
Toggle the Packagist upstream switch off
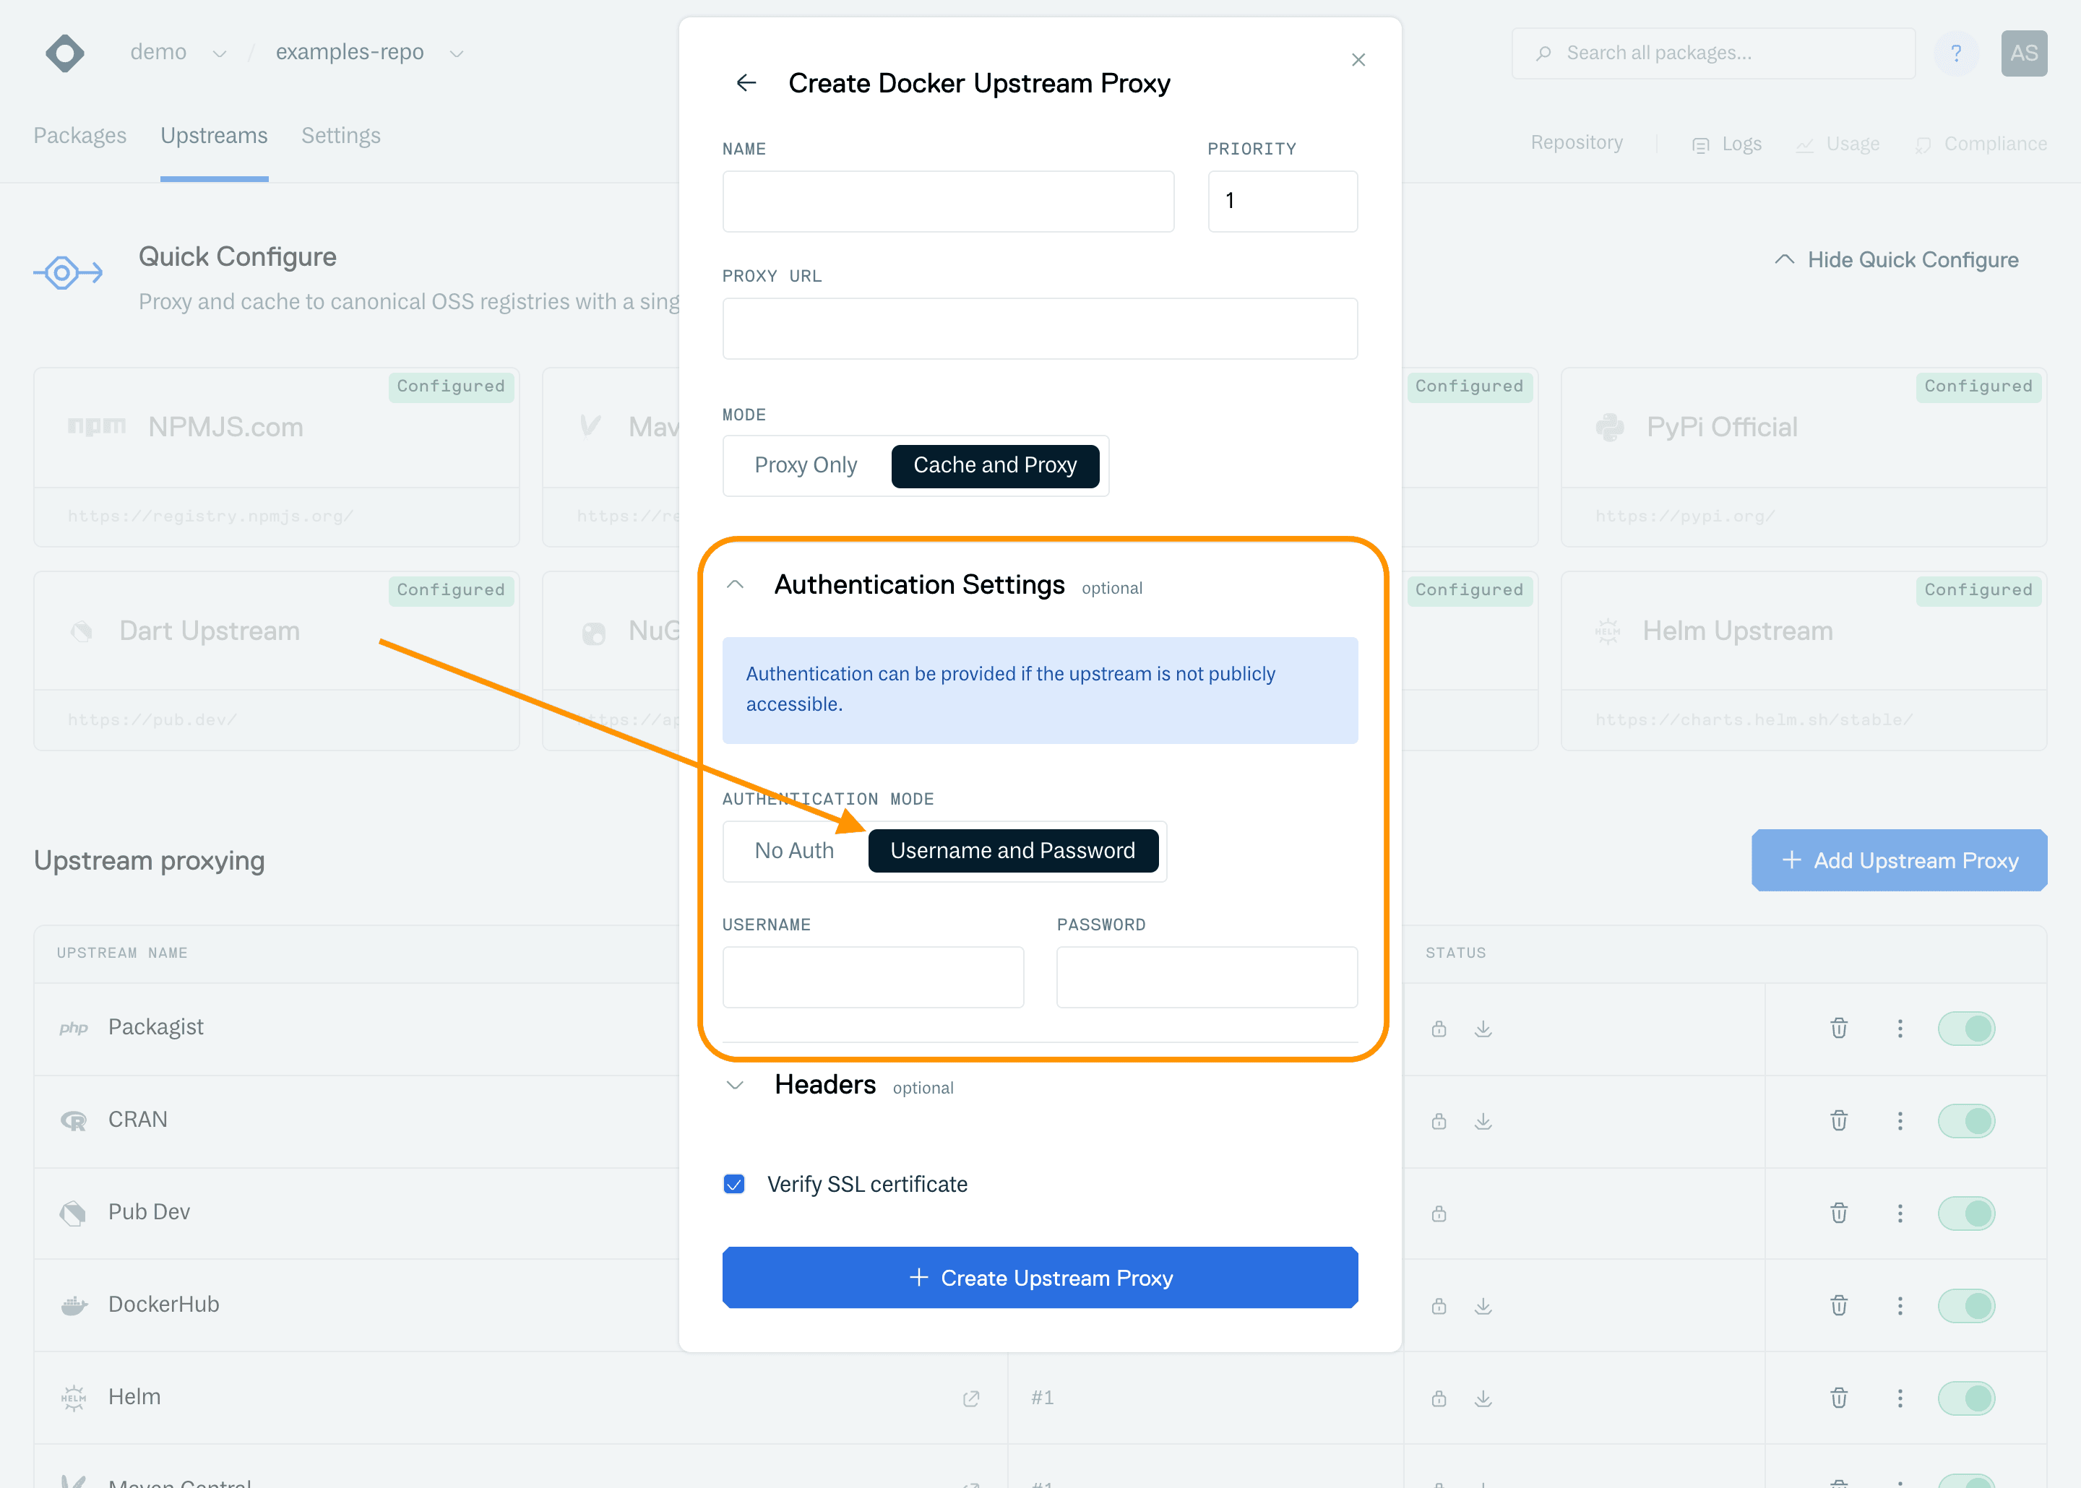(x=1965, y=1028)
